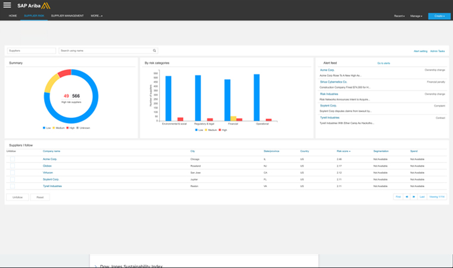Tick the Virtucon row checkbox

click(12, 173)
